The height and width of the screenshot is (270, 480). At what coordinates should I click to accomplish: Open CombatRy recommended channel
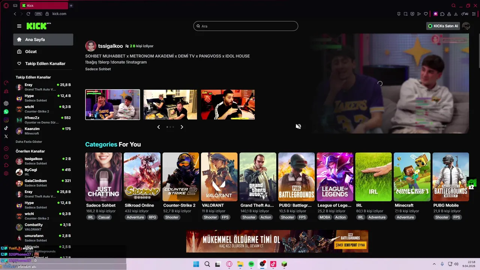(x=43, y=227)
